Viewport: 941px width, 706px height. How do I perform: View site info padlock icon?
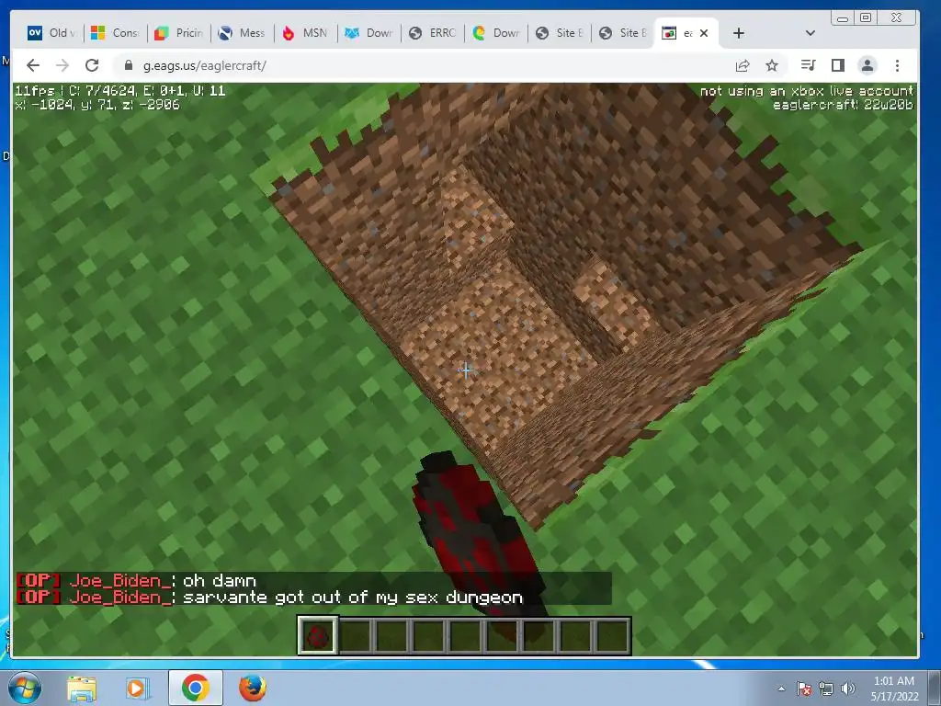coord(128,65)
